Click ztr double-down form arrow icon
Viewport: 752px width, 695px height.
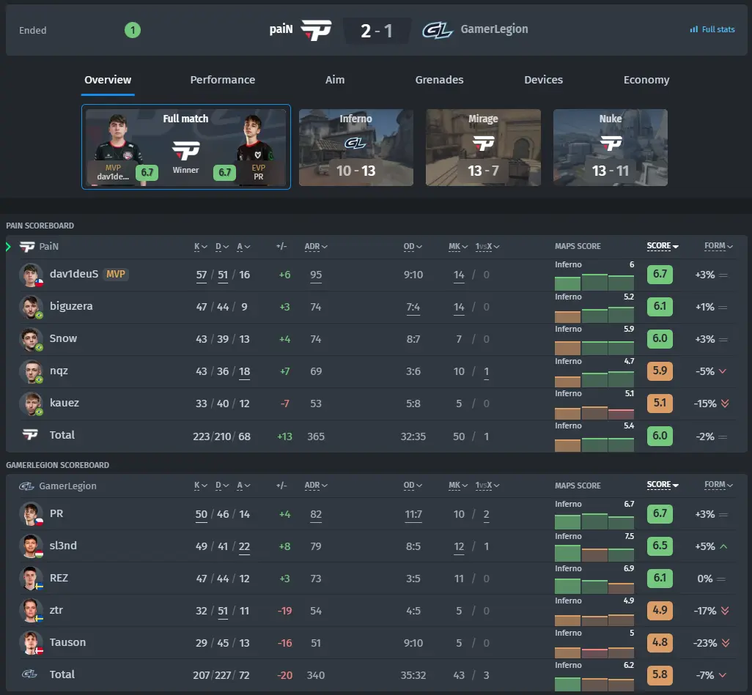(725, 611)
